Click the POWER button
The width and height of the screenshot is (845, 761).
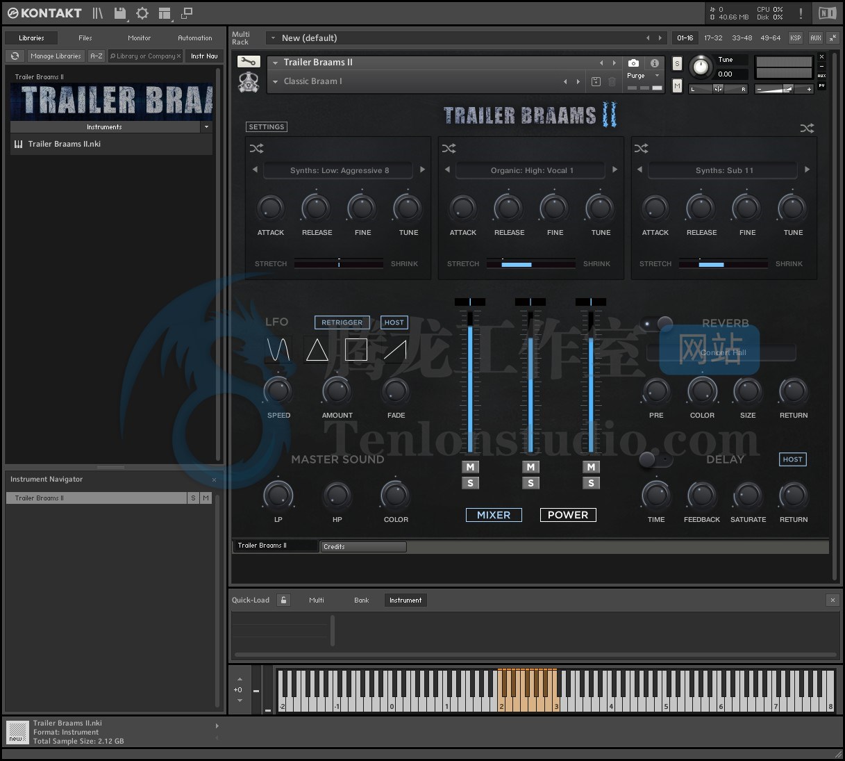point(568,515)
